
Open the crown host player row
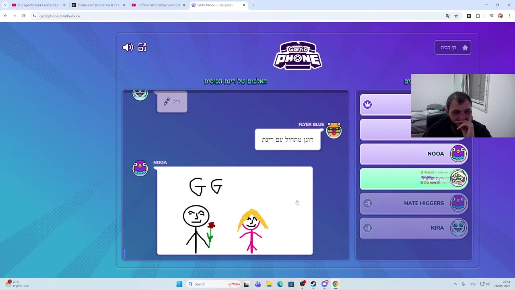coord(385,105)
